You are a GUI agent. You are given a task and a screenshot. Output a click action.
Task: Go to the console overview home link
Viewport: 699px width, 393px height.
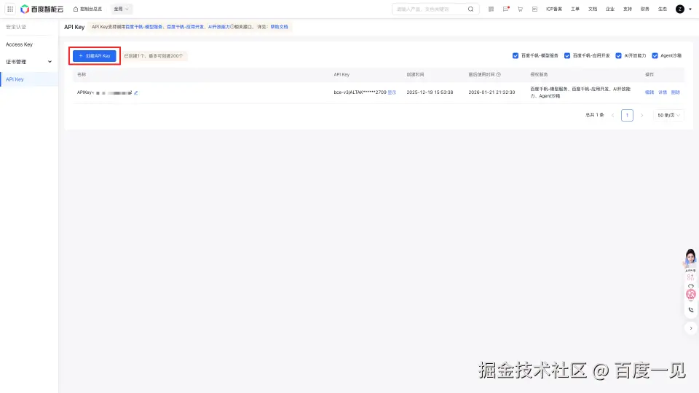[x=87, y=9]
